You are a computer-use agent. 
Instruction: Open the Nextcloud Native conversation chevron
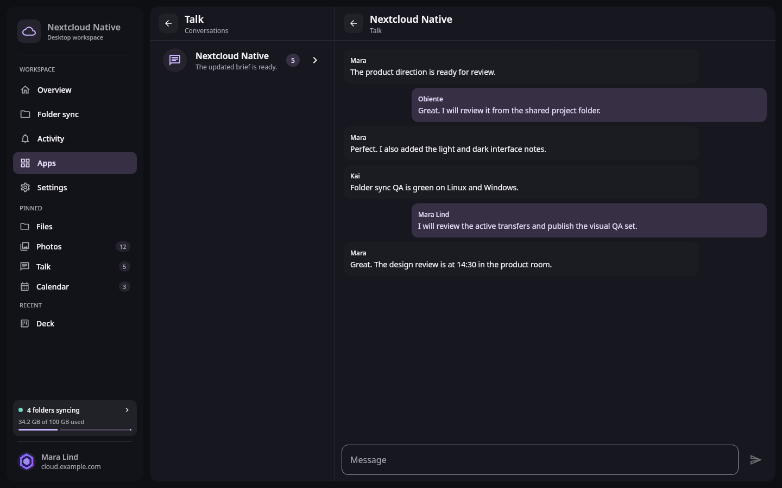click(x=315, y=60)
